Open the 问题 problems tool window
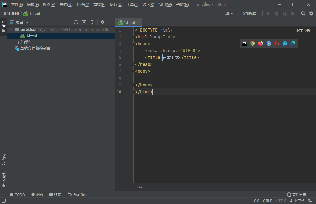Screen dimensions: 316x204 pyautogui.click(x=37, y=195)
